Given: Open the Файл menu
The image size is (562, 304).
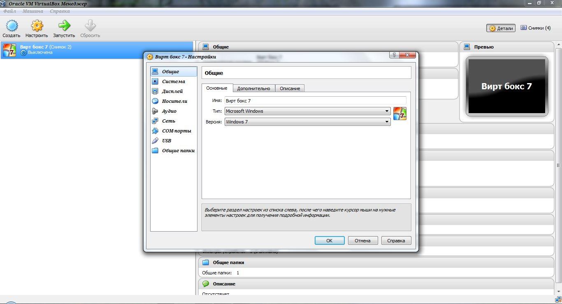Looking at the screenshot, I should 9,11.
